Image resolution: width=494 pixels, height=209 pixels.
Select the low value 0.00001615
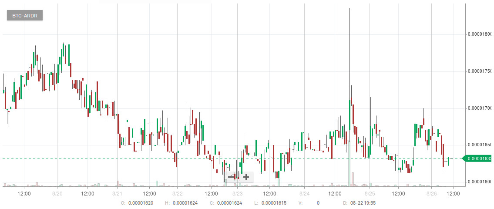click(274, 203)
